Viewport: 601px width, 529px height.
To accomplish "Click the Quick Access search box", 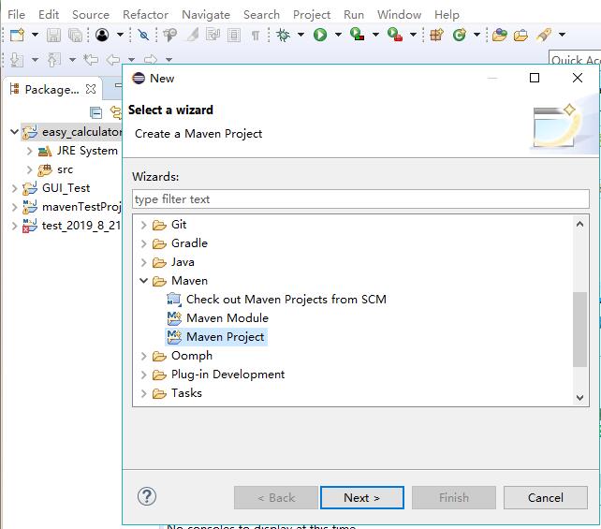I will (575, 59).
